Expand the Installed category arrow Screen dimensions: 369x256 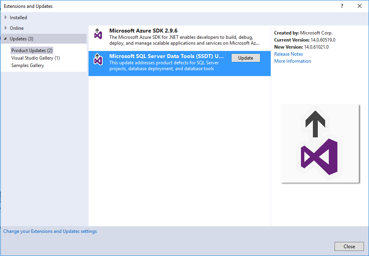click(x=5, y=17)
